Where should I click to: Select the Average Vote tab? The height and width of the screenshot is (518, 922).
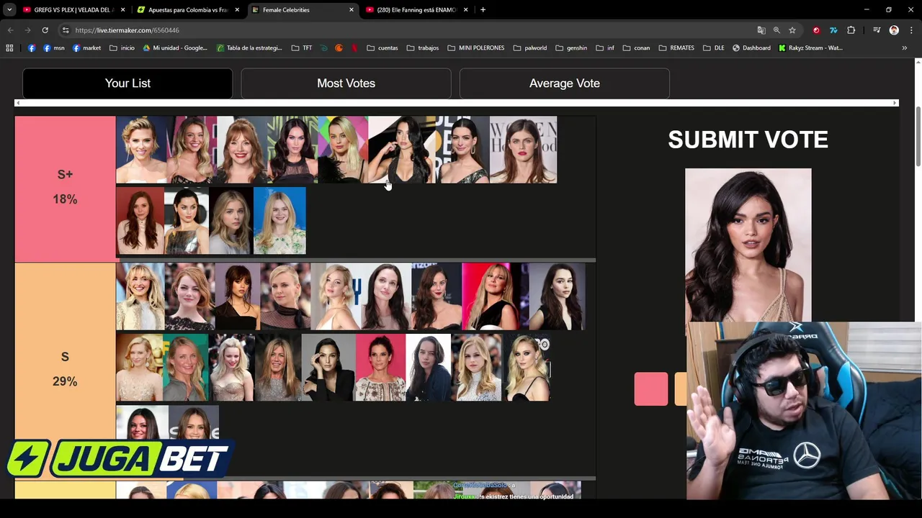565,83
